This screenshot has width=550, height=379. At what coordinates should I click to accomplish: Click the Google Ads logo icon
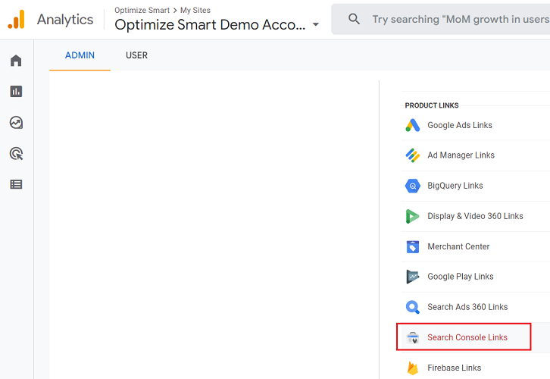[412, 125]
